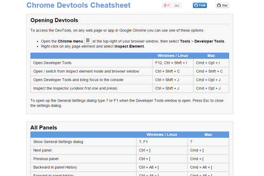Screen dimensions: 264x176
Task: Click the Opening Devtools heading
Action: [54, 20]
